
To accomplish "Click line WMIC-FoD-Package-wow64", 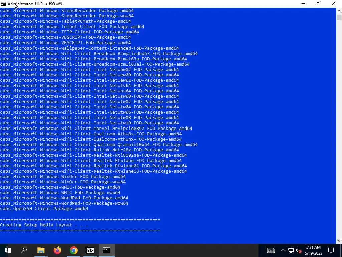I will 60,192.
